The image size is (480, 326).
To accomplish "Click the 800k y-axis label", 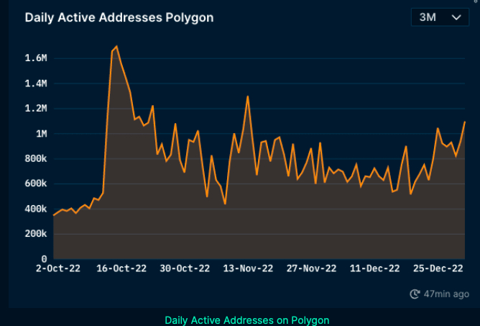I will click(x=36, y=159).
